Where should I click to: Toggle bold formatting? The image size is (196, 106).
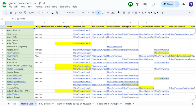point(98,12)
